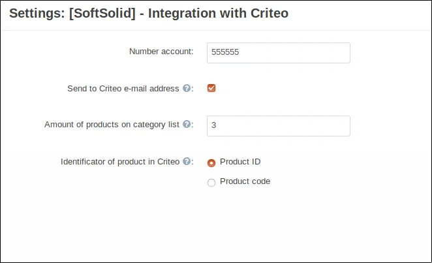Click blank panel area below Product code option
This screenshot has width=432, height=263.
tap(261, 225)
